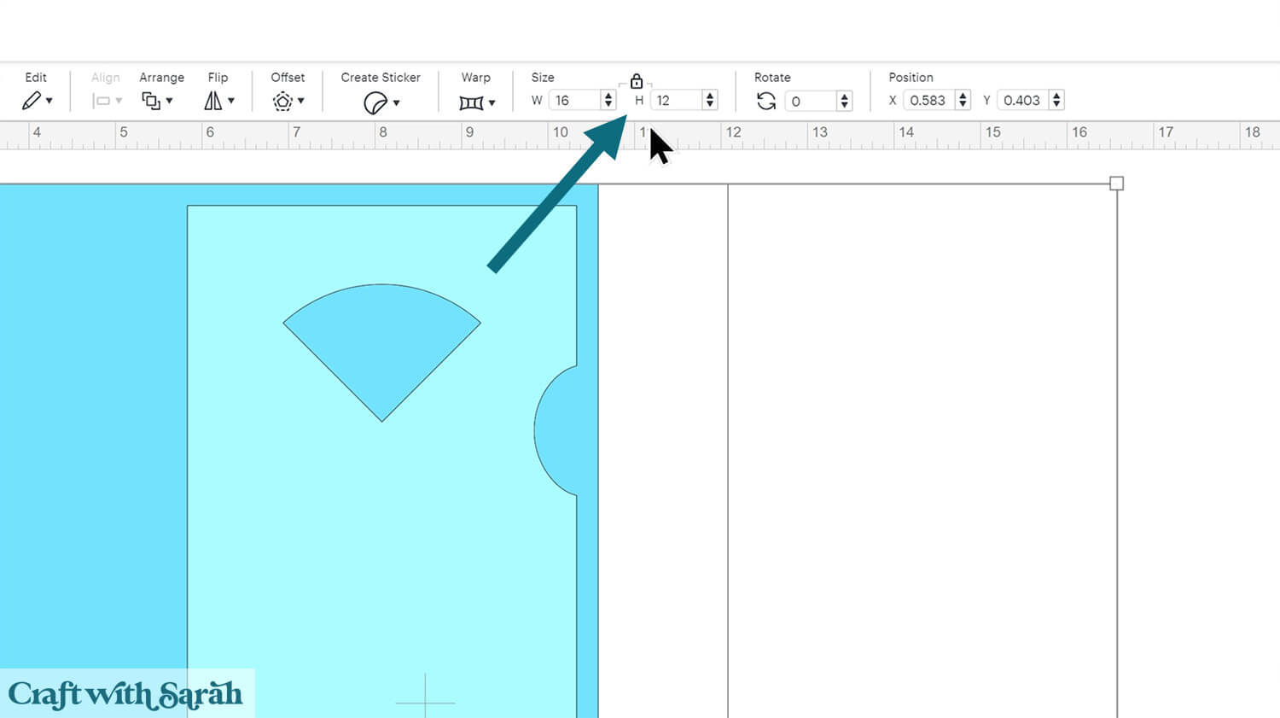Click the greyed-out Align icon

point(102,101)
